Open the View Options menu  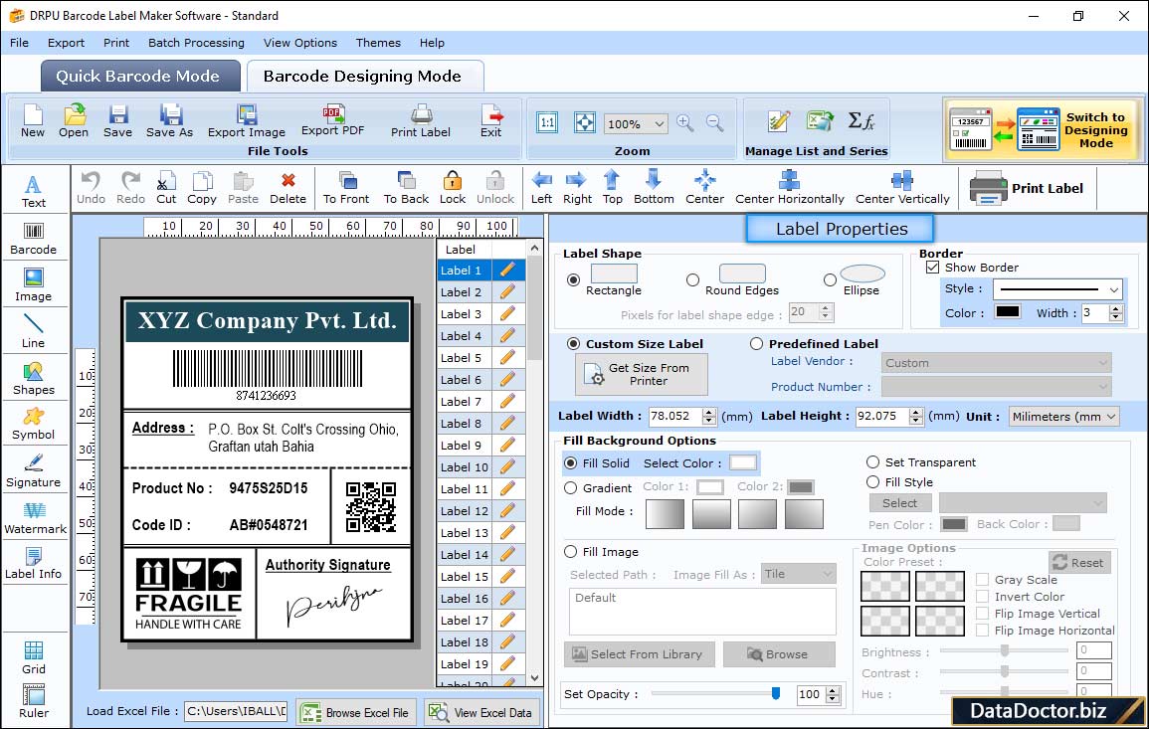click(300, 43)
